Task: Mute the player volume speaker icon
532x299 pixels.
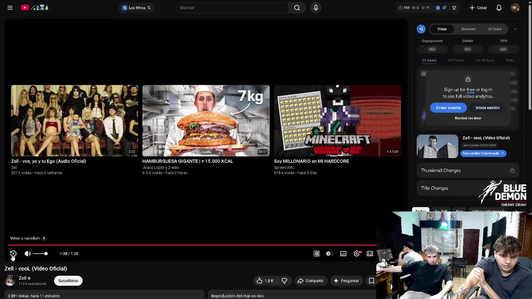Action: coord(27,253)
